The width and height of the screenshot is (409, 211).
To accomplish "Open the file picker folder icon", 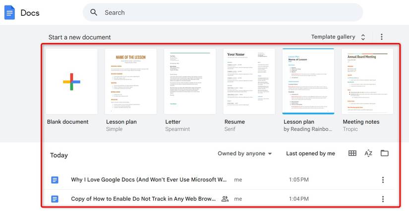I will click(385, 154).
